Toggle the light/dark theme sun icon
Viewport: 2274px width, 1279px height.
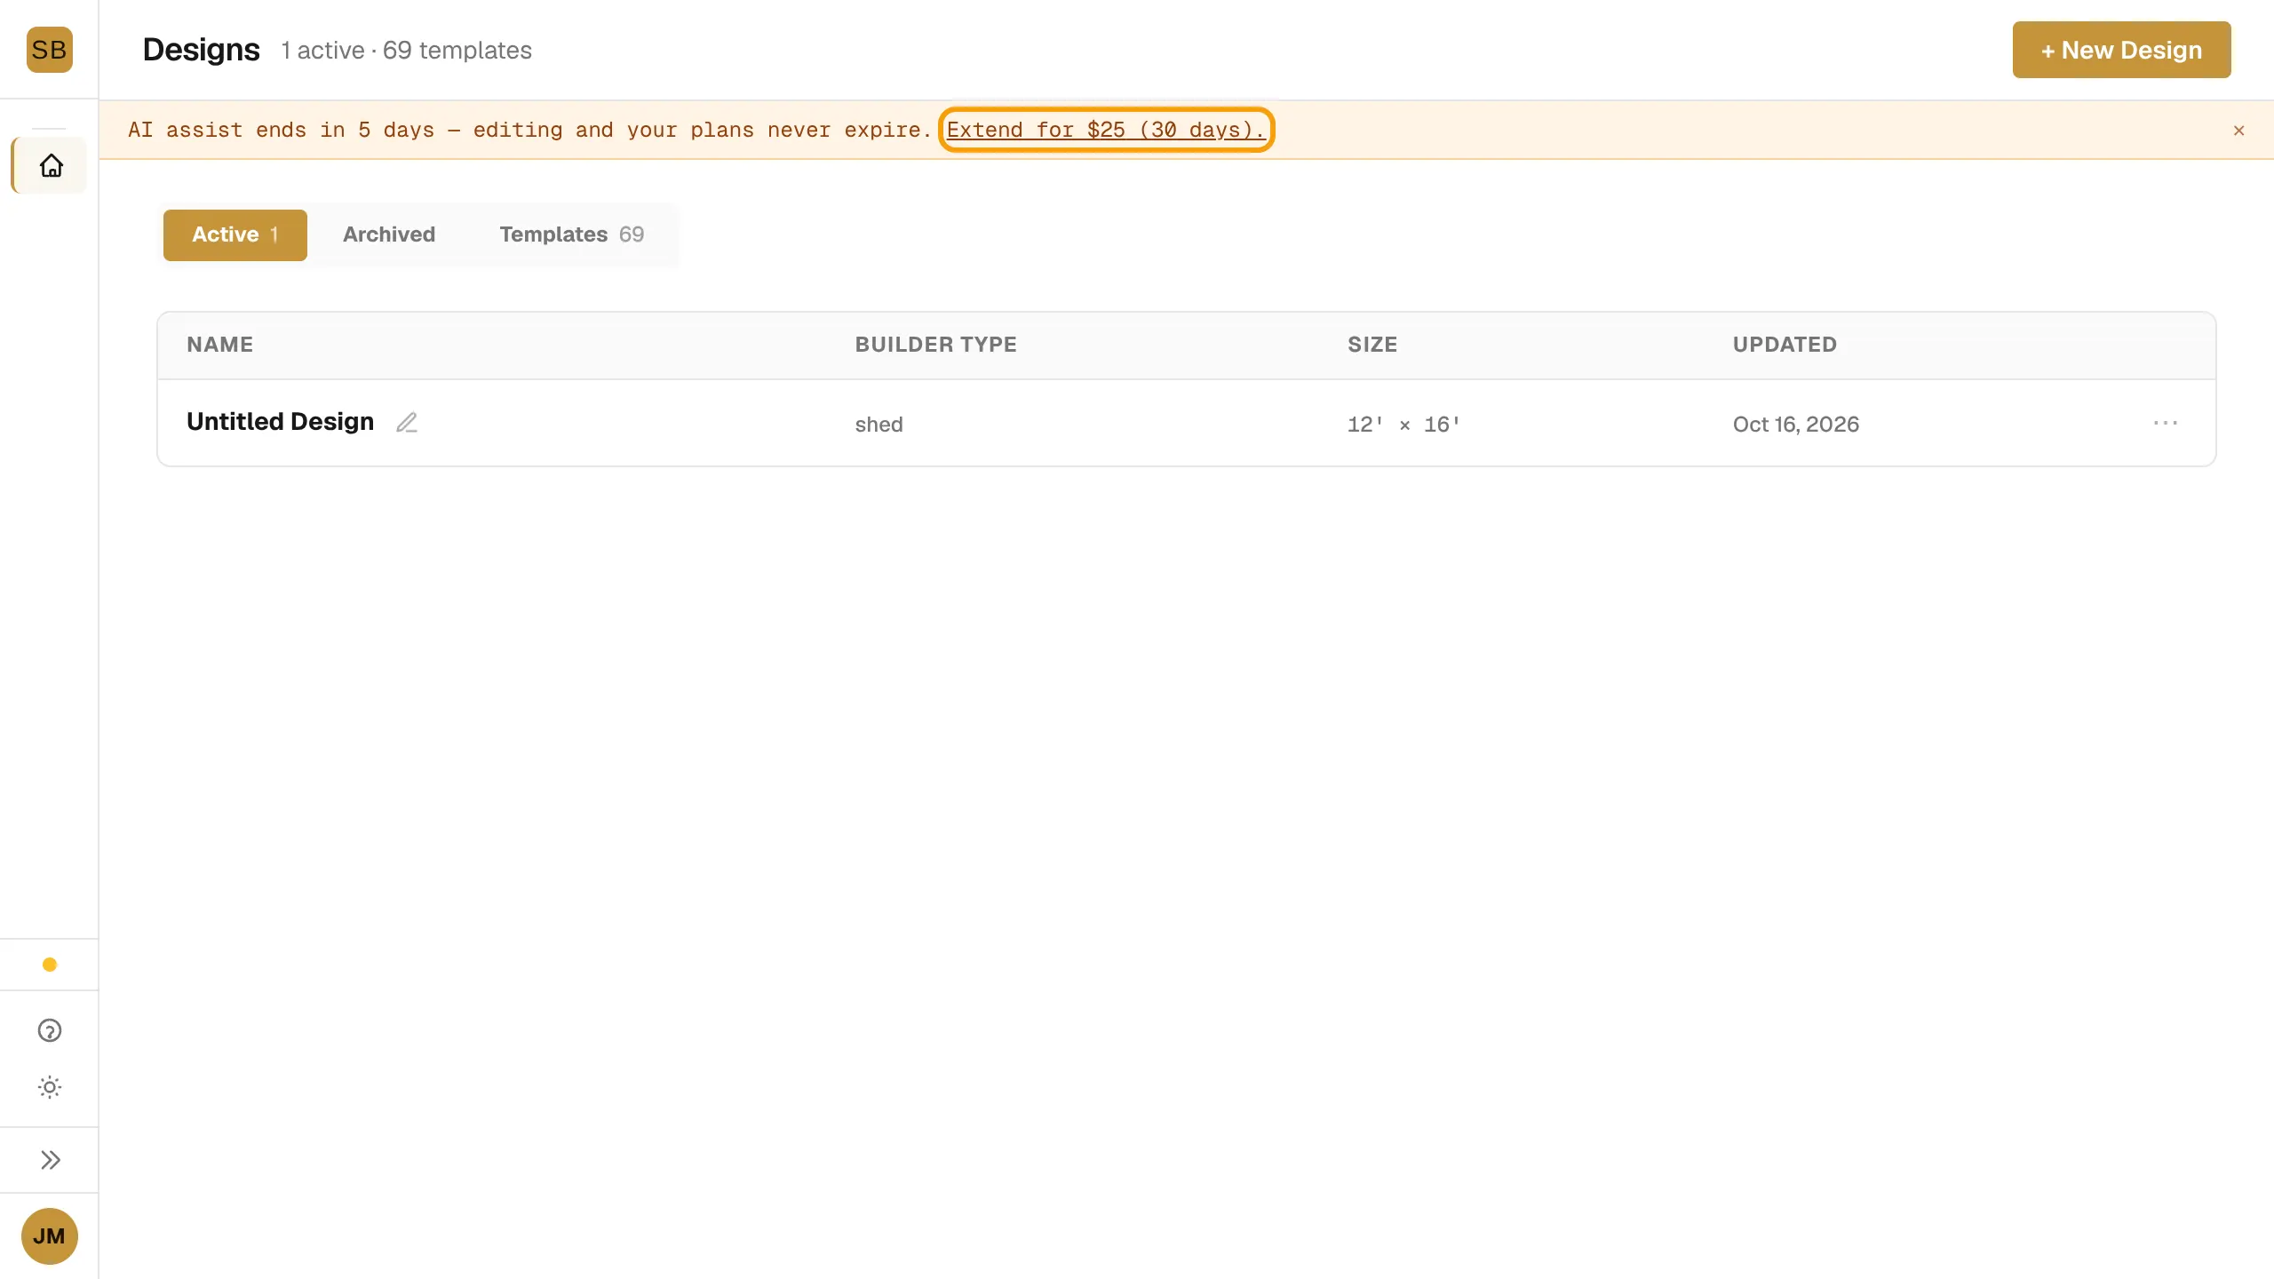tap(50, 1087)
